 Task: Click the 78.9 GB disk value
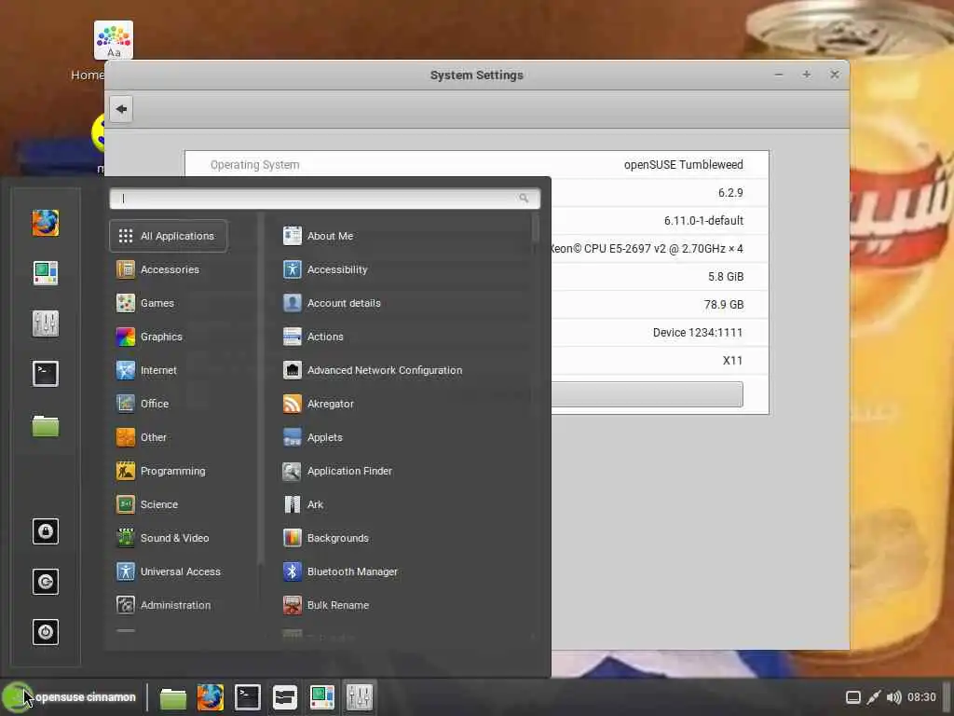point(723,305)
